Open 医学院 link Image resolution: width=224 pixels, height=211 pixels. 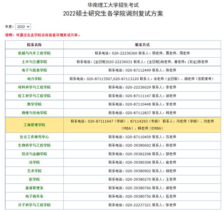pyautogui.click(x=34, y=179)
